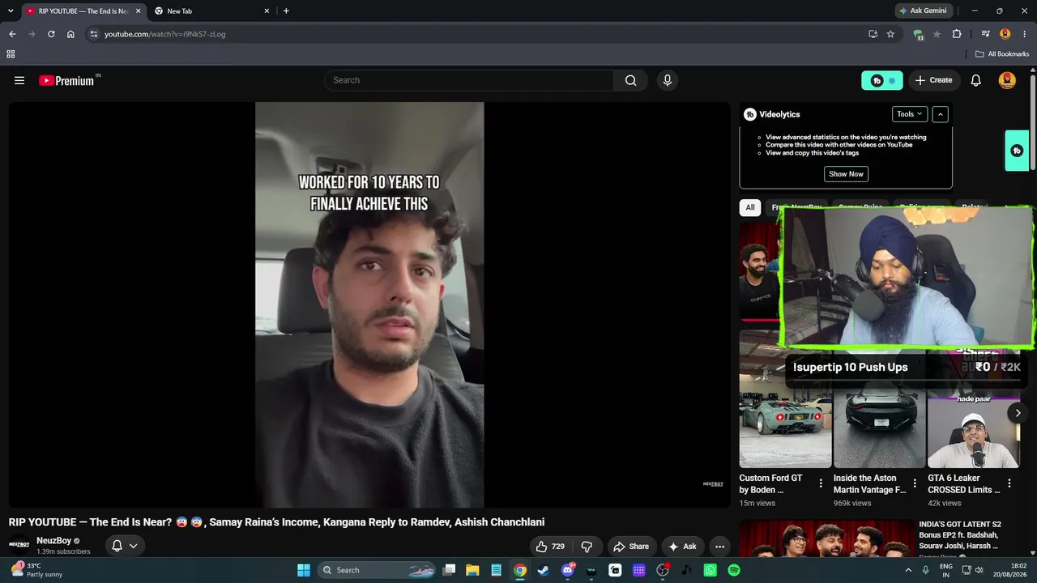Go back to previous page

(12, 34)
